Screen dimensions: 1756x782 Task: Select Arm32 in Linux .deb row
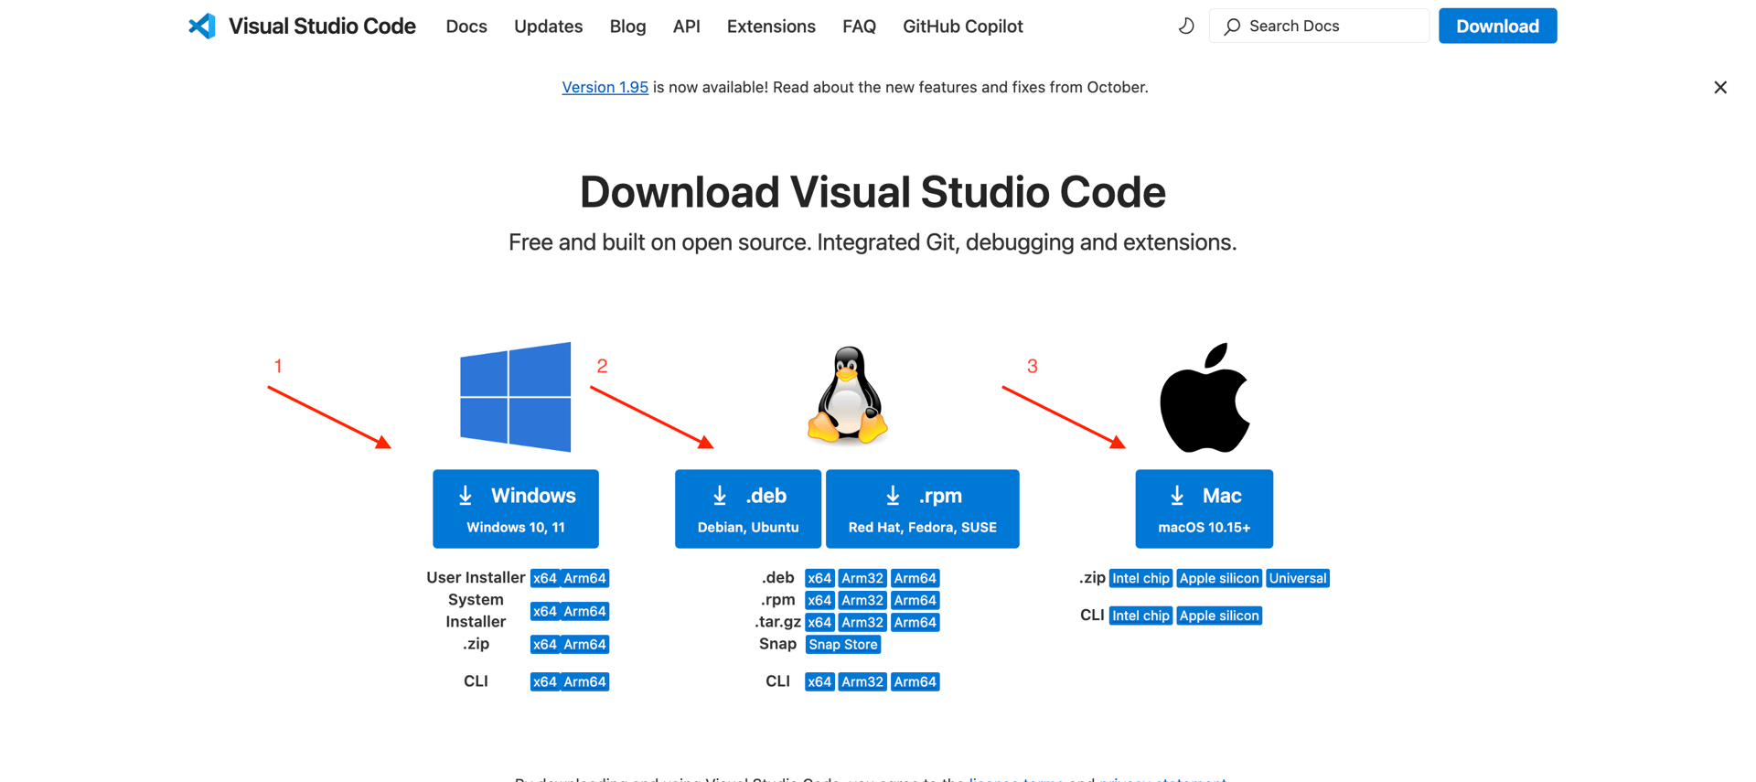[862, 578]
